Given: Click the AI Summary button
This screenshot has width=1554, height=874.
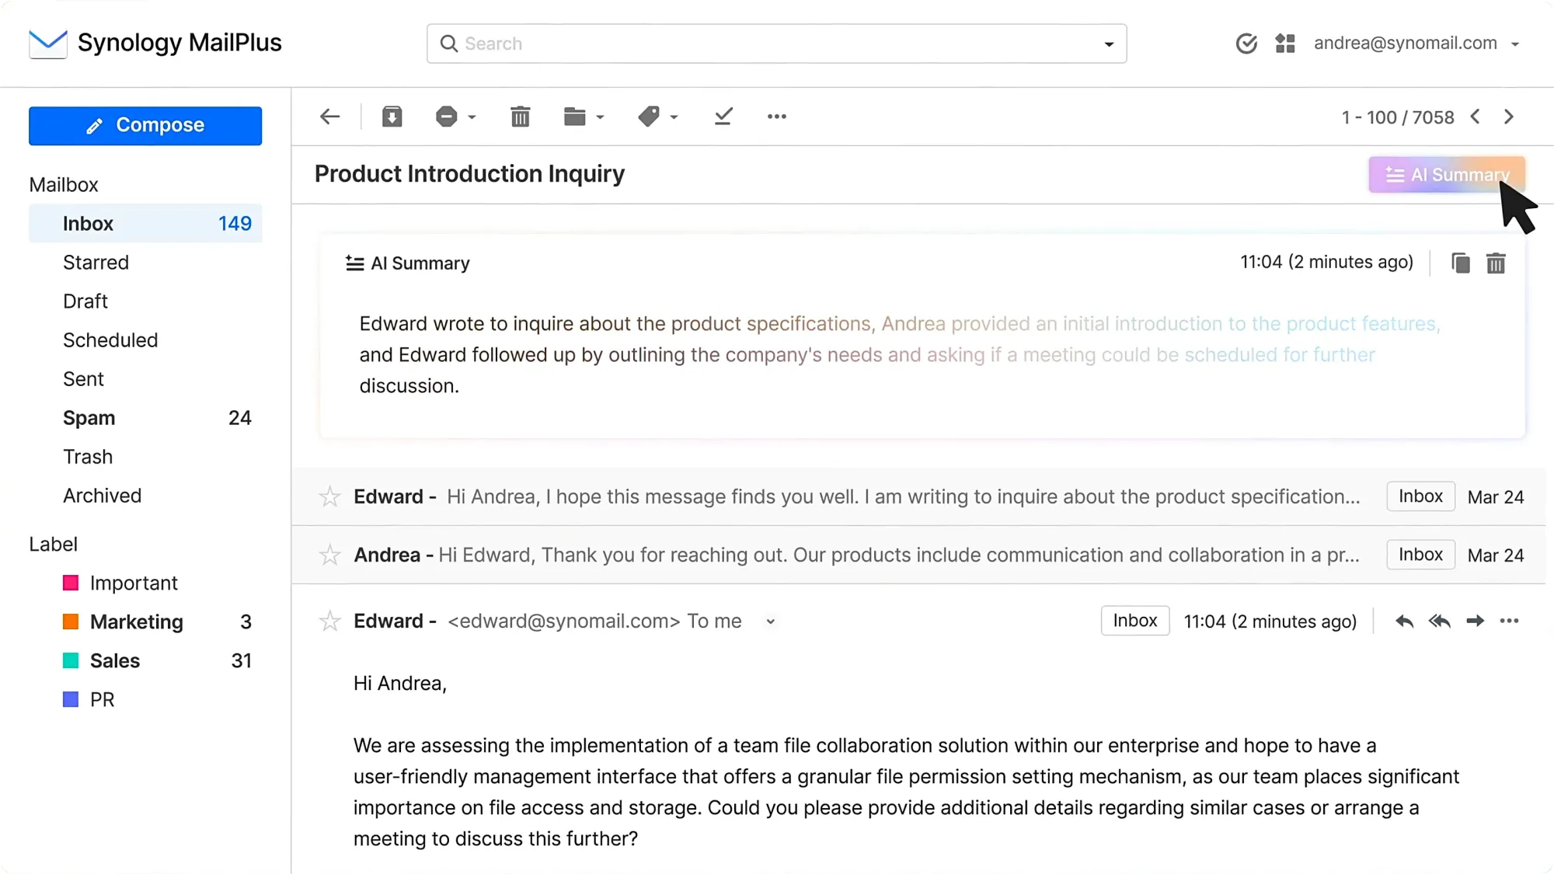Looking at the screenshot, I should pyautogui.click(x=1447, y=175).
